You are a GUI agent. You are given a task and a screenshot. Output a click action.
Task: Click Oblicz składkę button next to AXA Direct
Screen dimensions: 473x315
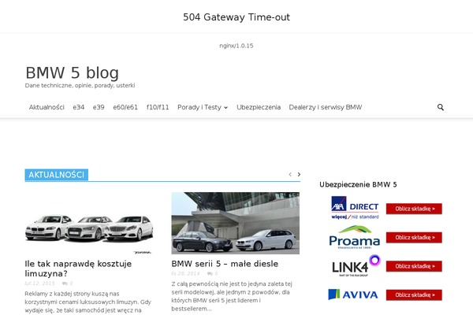coord(414,209)
